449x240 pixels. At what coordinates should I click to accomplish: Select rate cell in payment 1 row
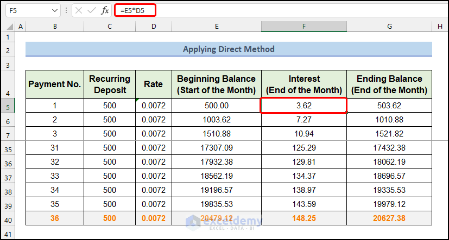click(x=154, y=106)
